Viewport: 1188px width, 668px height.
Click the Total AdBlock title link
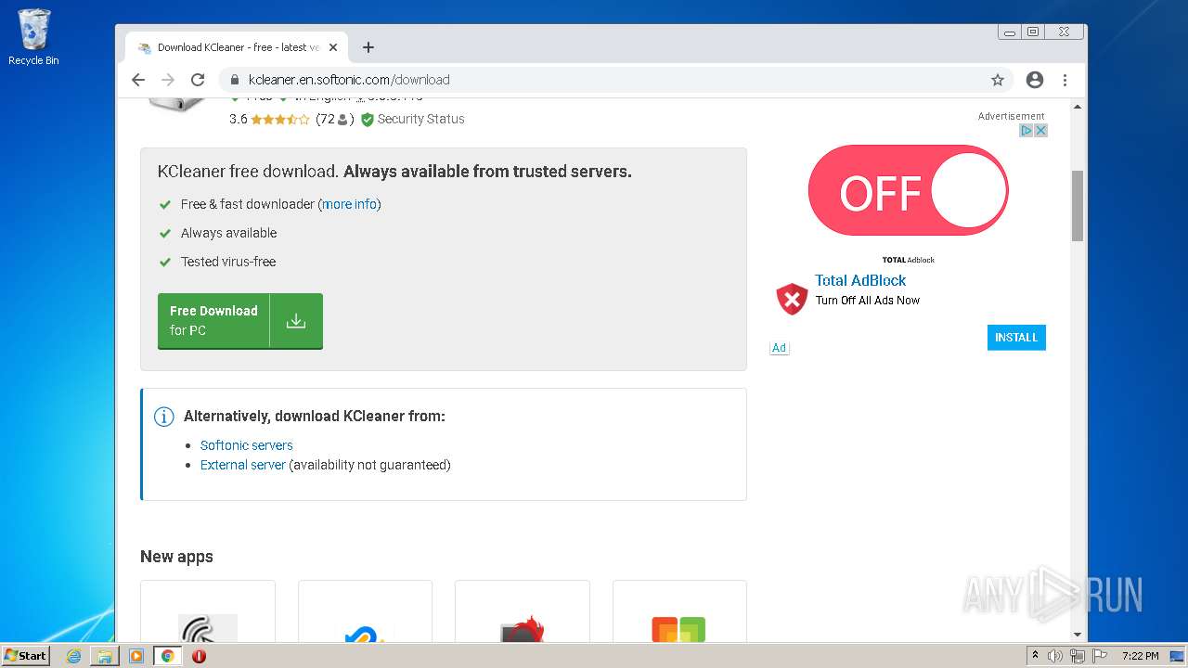860,280
